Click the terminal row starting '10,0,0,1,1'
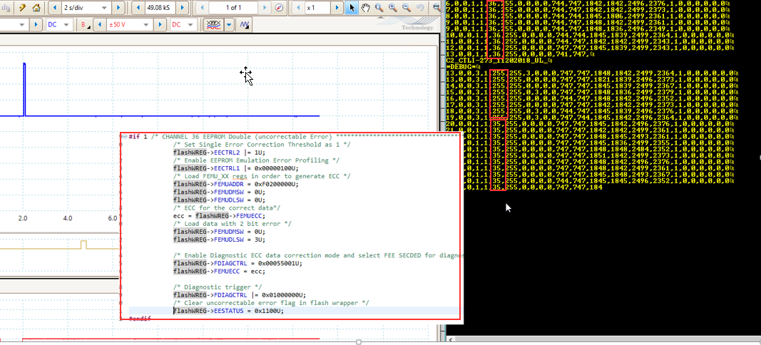 tap(589, 35)
